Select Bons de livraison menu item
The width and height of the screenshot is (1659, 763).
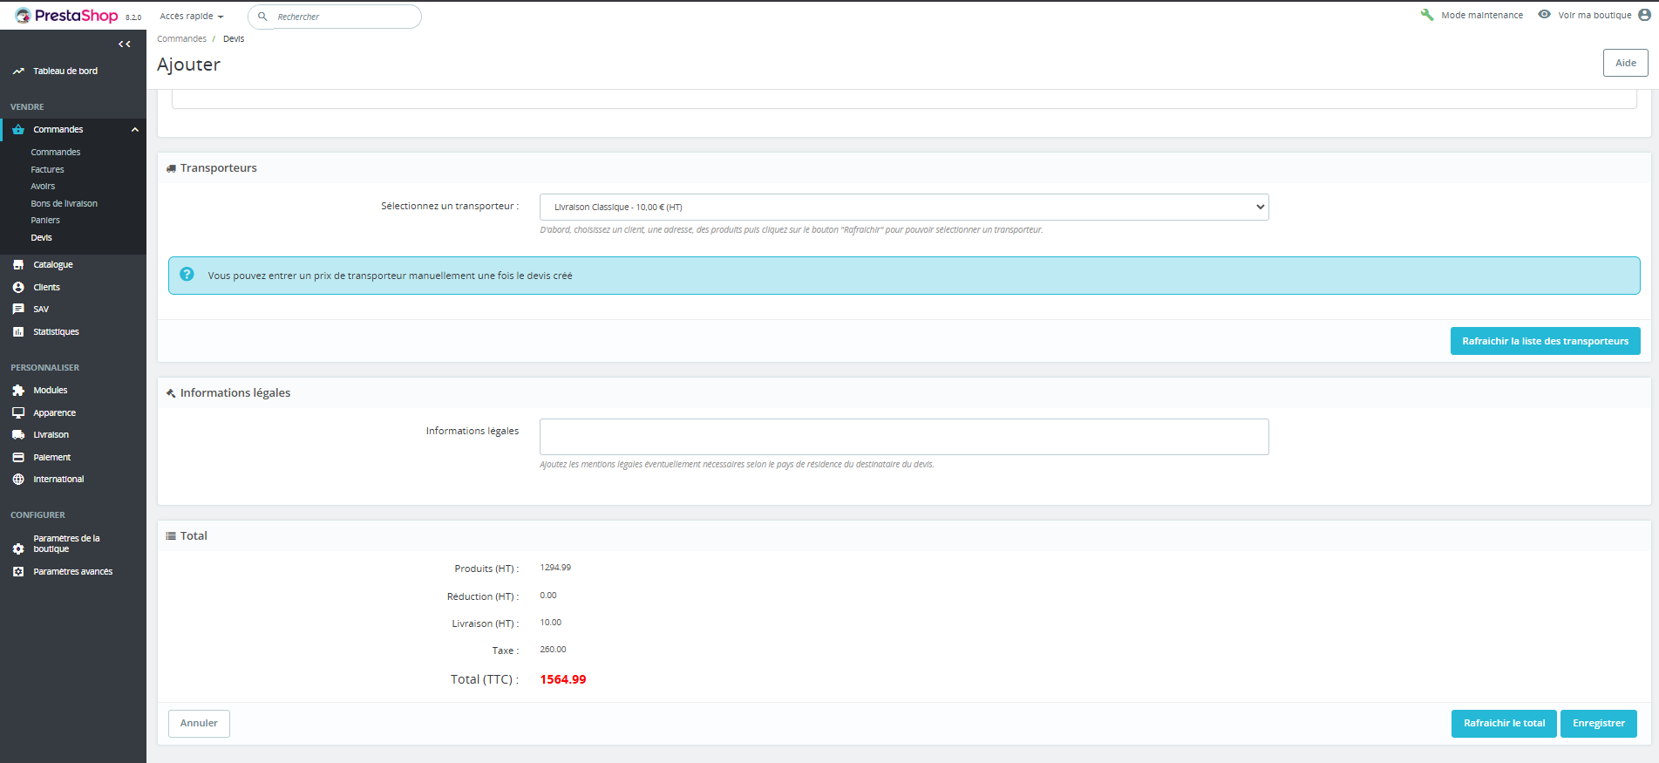65,204
